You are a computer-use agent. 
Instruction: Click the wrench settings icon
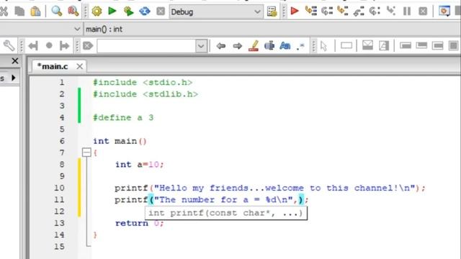coord(9,46)
